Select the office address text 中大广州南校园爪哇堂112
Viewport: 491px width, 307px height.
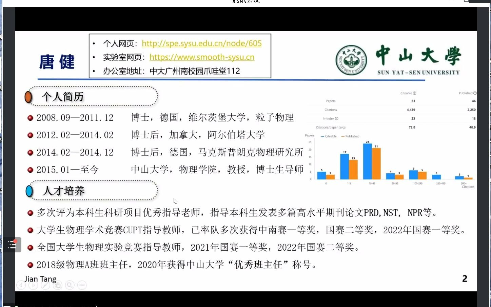[x=195, y=71]
